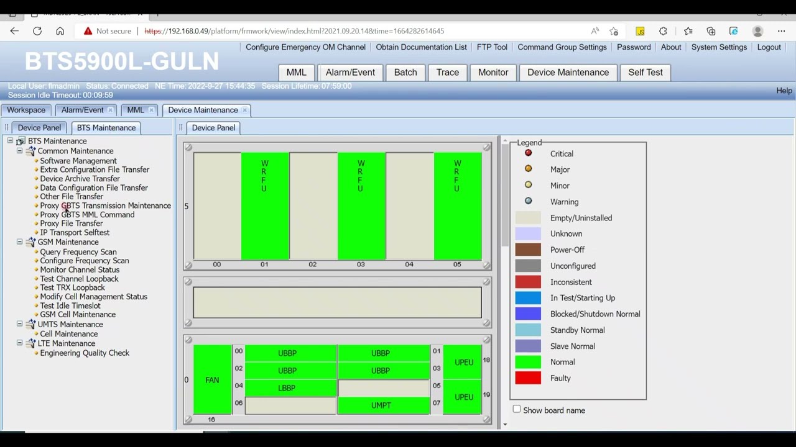Add this page to favorites star icon

click(x=614, y=31)
